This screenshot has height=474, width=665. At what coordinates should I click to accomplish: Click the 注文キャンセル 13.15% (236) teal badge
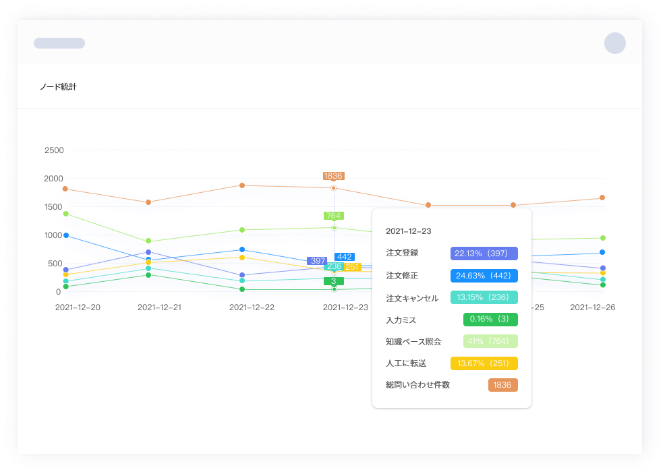tap(484, 297)
